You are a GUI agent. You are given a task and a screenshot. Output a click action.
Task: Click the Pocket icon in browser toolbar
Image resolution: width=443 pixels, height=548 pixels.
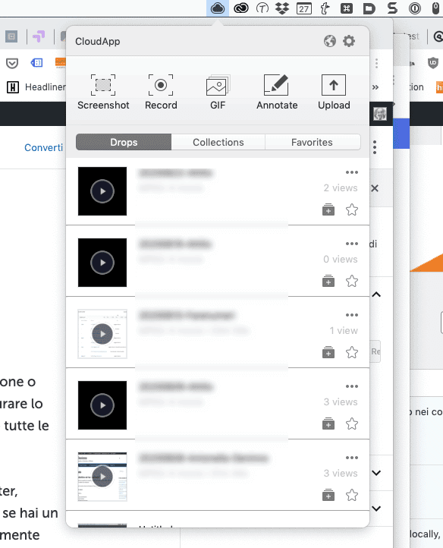(12, 63)
